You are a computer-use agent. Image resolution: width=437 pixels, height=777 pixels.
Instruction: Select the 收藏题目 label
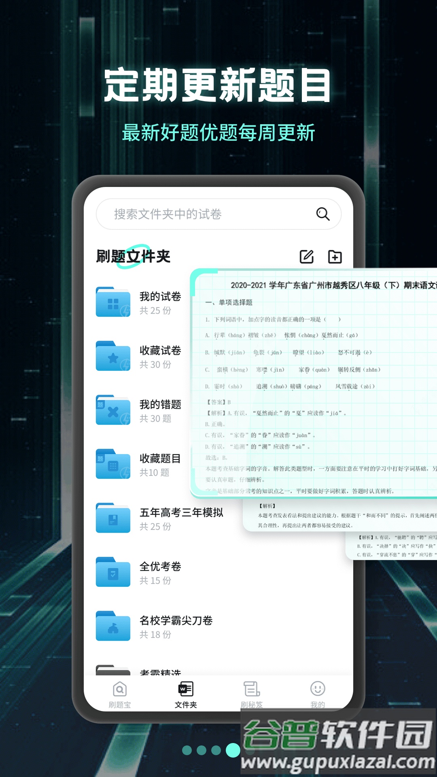pyautogui.click(x=160, y=459)
